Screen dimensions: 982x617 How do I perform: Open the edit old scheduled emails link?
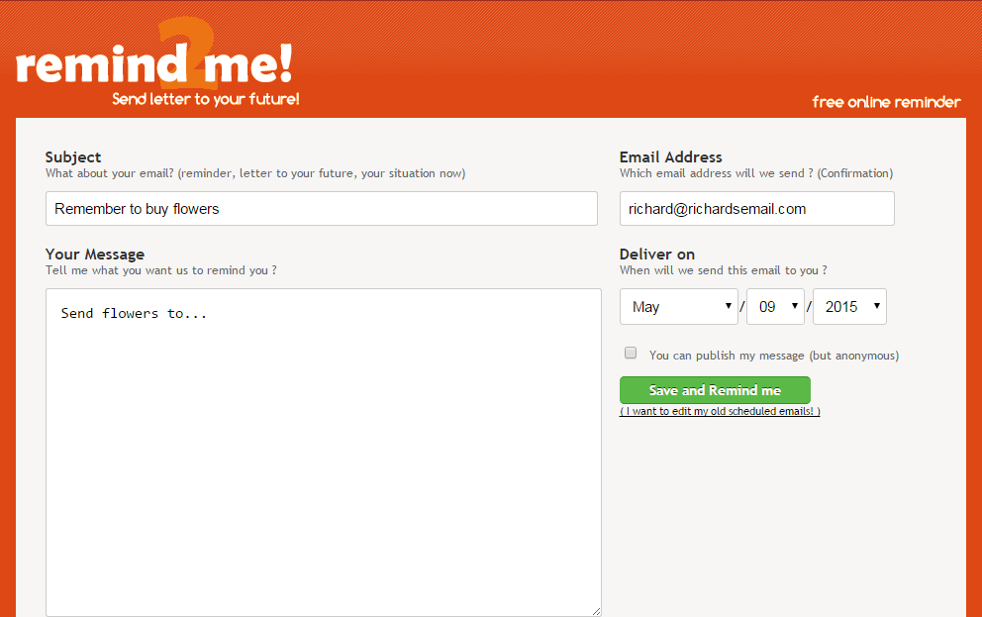coord(720,411)
